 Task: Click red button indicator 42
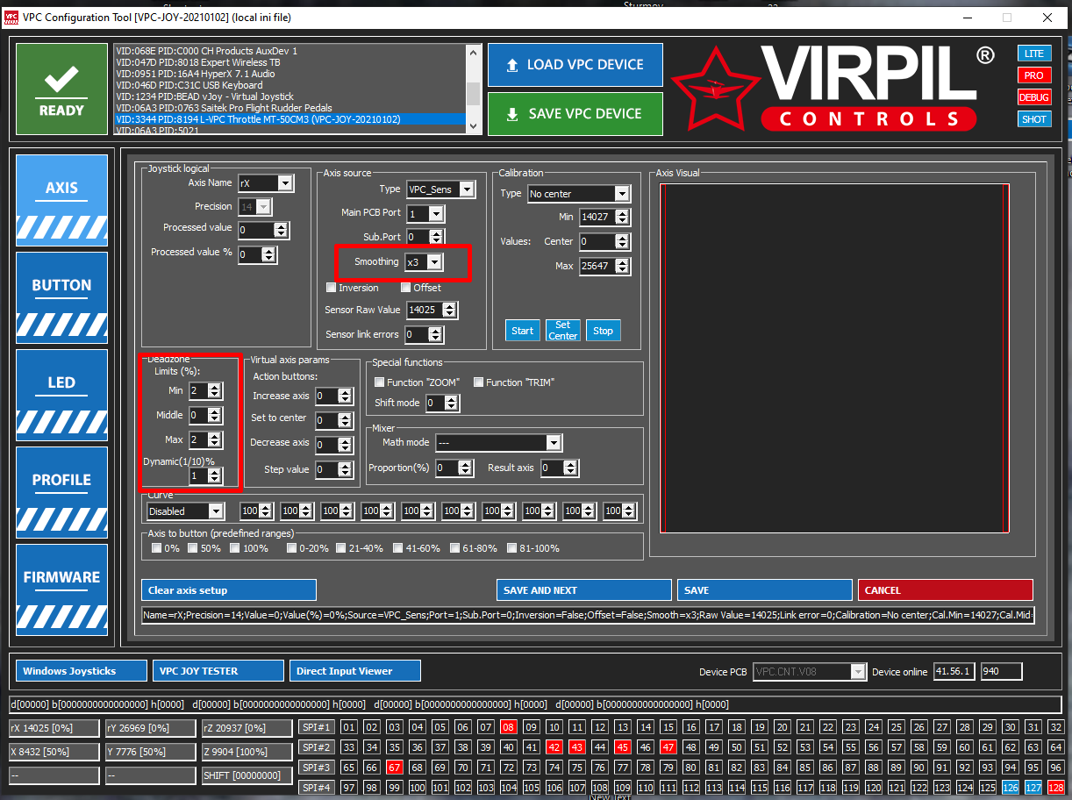coord(554,747)
